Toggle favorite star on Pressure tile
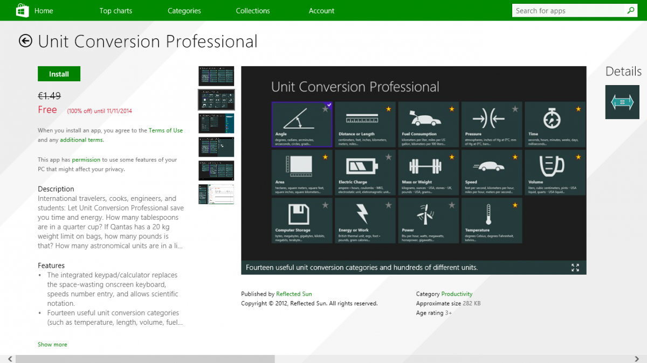Screen dimensions: 647x363 515,109
